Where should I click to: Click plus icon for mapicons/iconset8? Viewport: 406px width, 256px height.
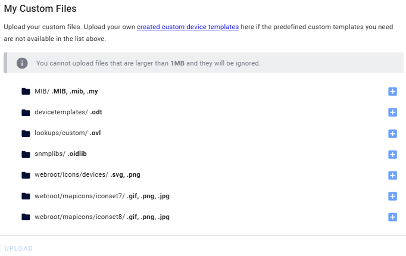[392, 217]
